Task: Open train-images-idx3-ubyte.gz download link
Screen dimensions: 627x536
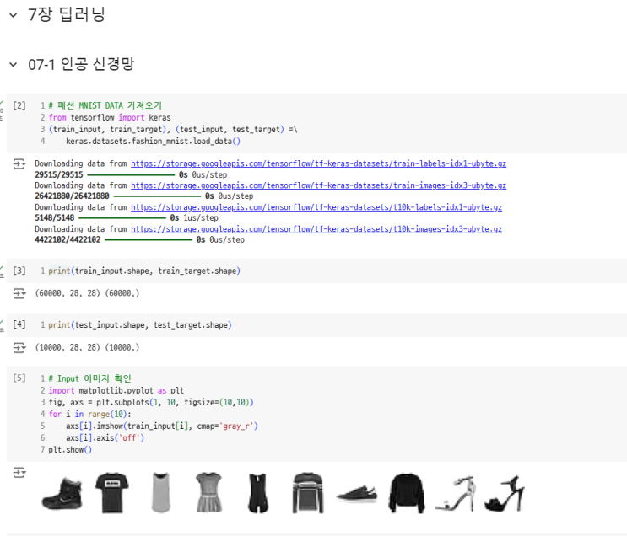Action: pos(318,185)
